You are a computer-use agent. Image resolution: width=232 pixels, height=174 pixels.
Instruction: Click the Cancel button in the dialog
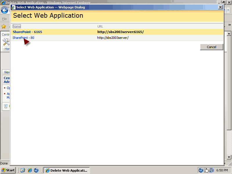point(211,47)
